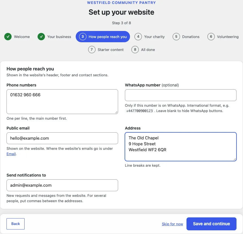Click the step 5 circle icon

[176, 37]
